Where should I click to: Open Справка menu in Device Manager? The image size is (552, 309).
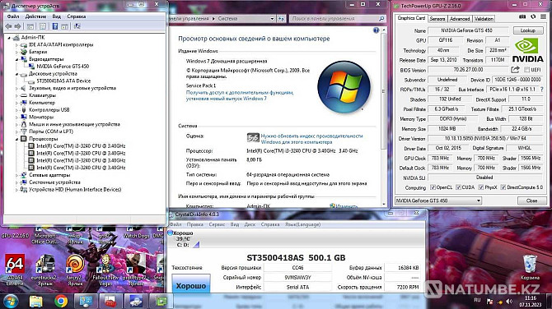(x=77, y=16)
